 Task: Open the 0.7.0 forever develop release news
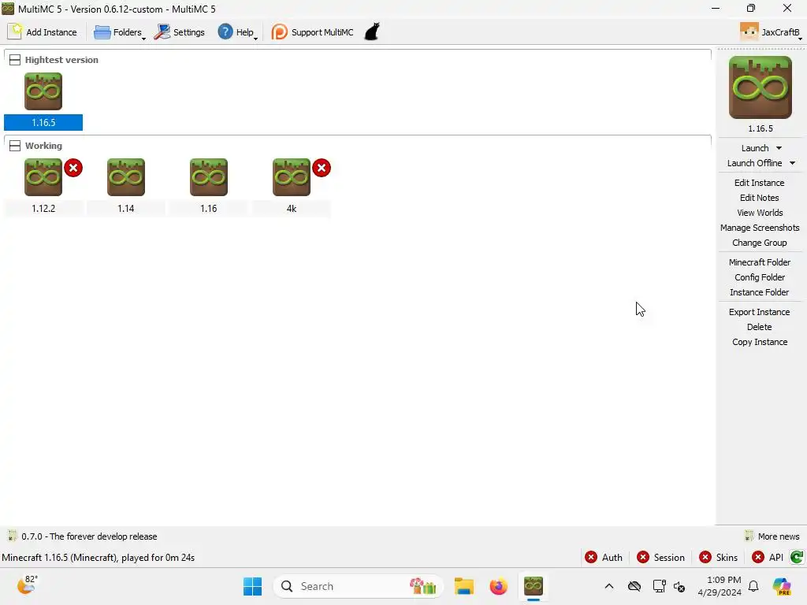[x=82, y=536]
